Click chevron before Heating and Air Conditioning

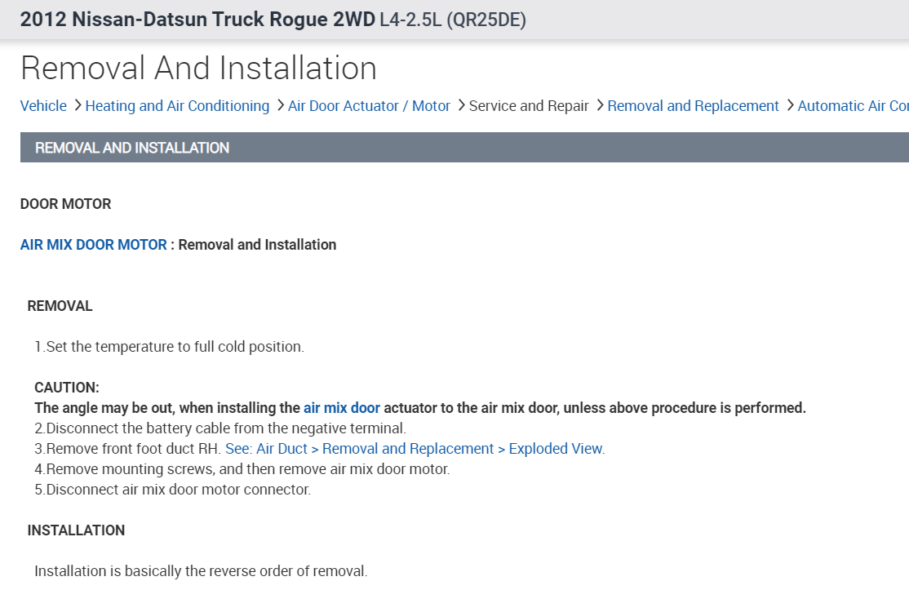click(78, 105)
